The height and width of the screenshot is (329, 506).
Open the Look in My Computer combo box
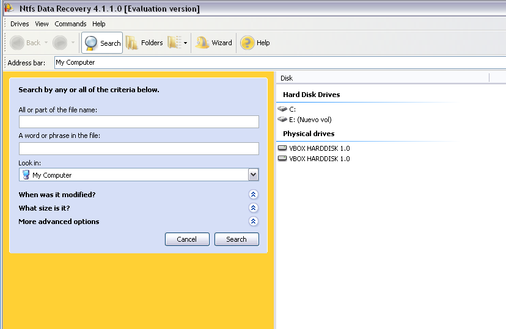139,175
